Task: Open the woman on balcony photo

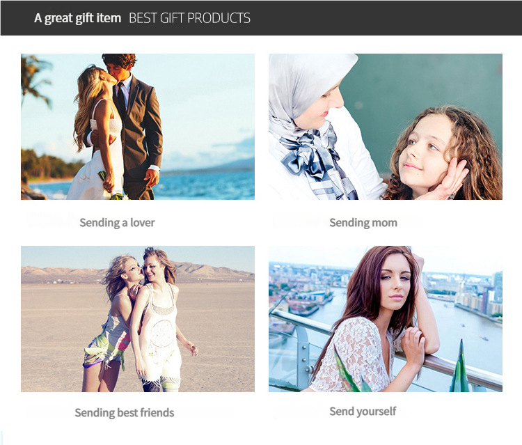Action: coord(386,319)
